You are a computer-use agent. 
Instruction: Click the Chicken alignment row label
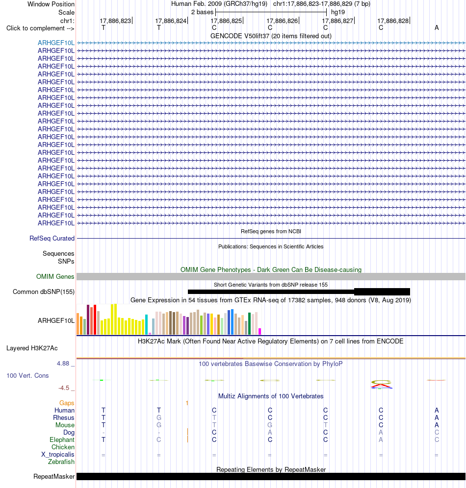(63, 447)
